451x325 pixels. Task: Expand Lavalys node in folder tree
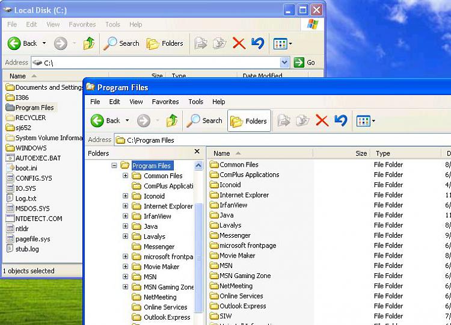(126, 237)
